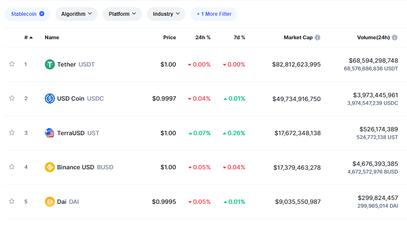Click the 68,576,686,836 USDT volume text
The width and height of the screenshot is (407, 229).
tap(371, 69)
